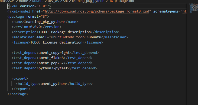Click the text TODO: License declaration
The width and height of the screenshot is (198, 105).
(56, 42)
